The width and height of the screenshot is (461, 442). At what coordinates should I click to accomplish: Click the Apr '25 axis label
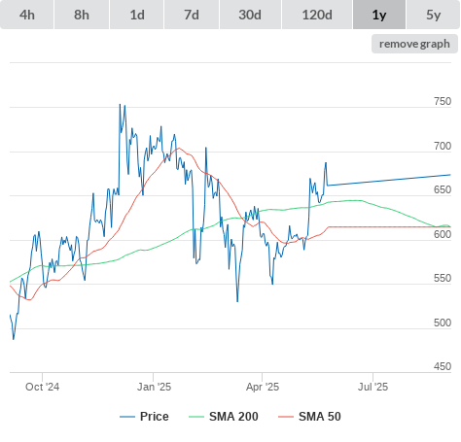coord(263,387)
